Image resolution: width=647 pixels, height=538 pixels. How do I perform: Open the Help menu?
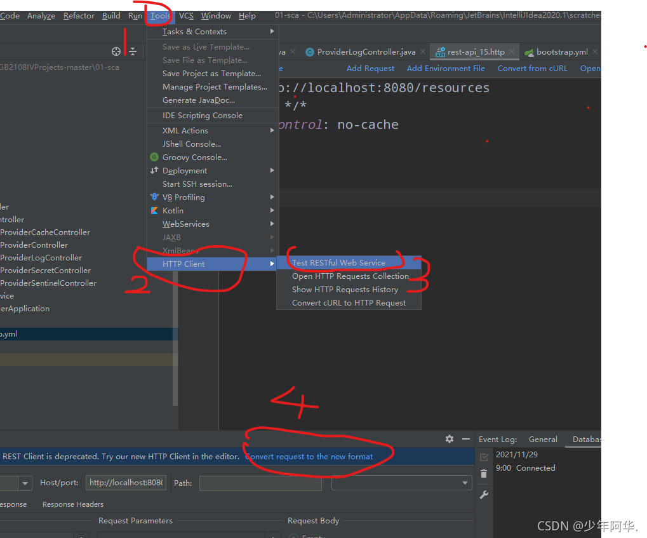tap(247, 16)
